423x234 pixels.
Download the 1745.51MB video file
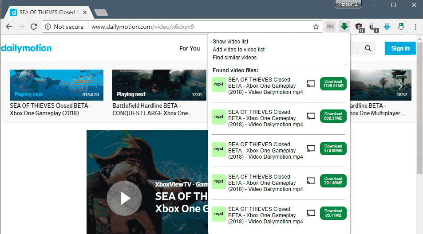coord(333,84)
